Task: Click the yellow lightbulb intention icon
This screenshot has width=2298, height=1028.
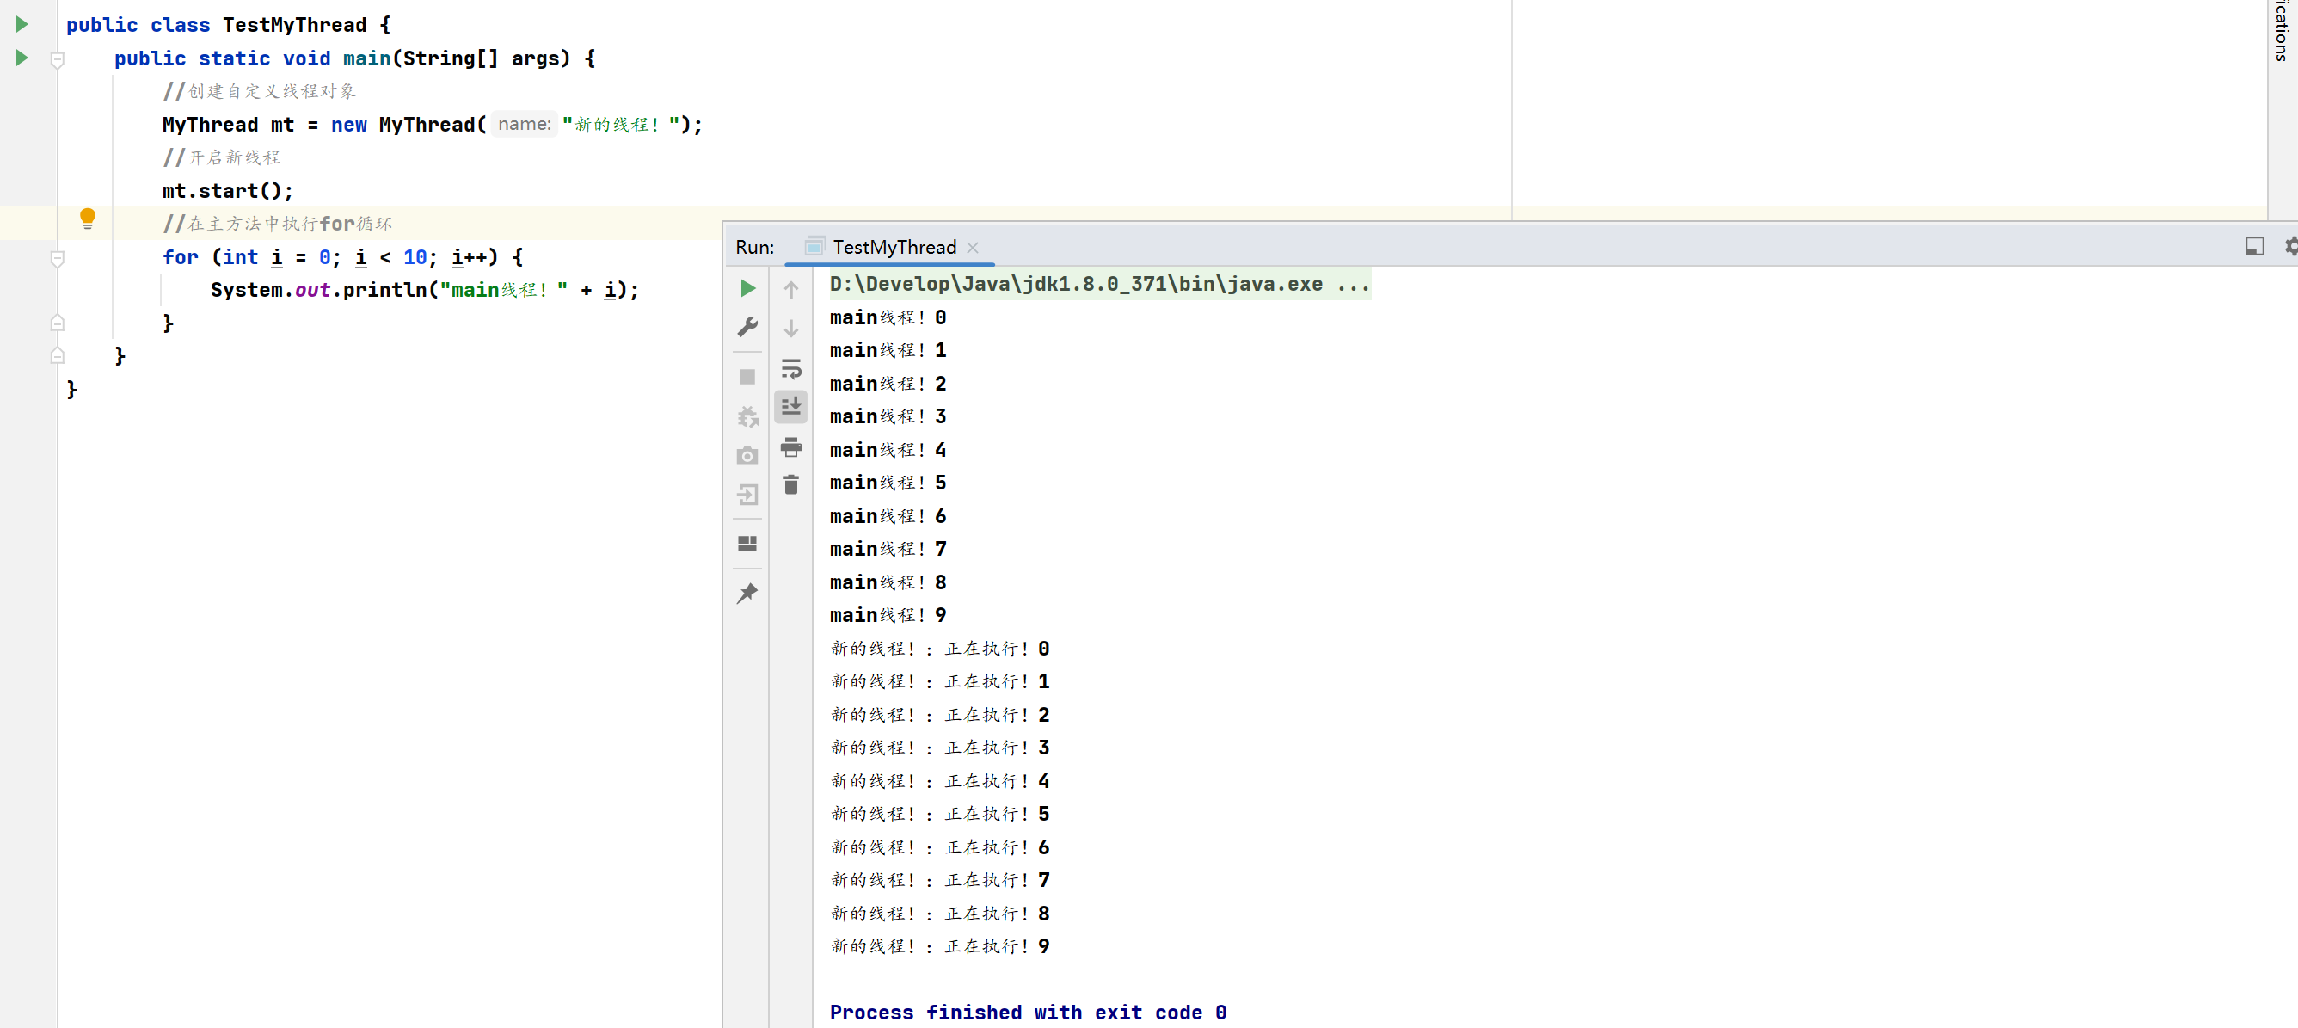Action: point(88,219)
